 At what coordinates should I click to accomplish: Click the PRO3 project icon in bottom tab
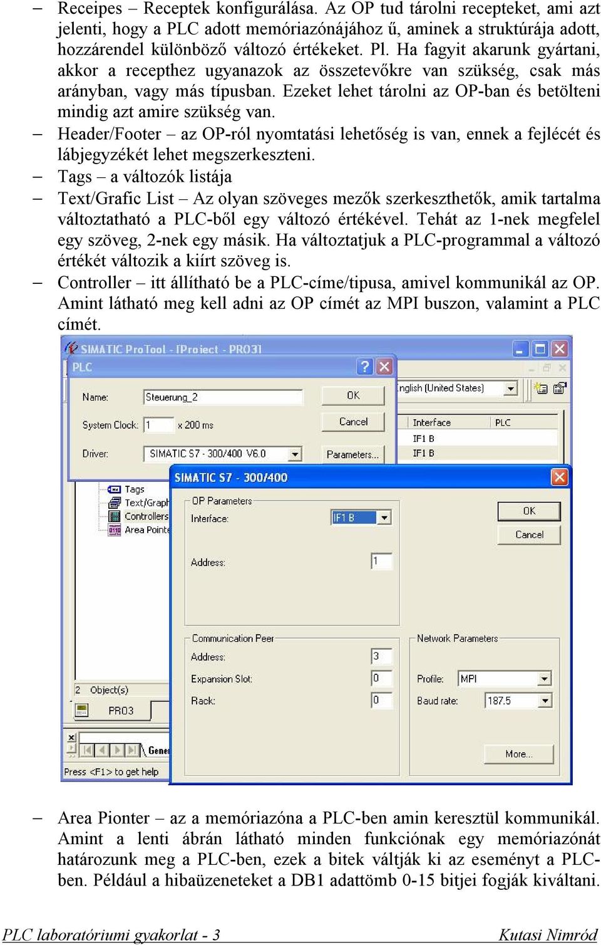(x=81, y=710)
